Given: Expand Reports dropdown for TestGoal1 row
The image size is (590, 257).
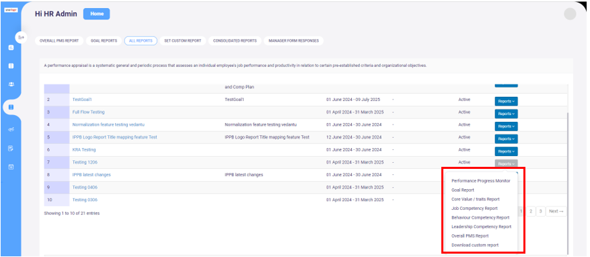Looking at the screenshot, I should [x=506, y=101].
